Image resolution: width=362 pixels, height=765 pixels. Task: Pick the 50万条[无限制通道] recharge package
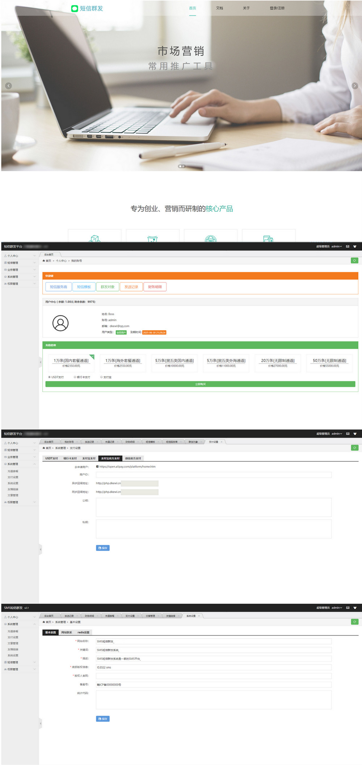click(x=329, y=363)
